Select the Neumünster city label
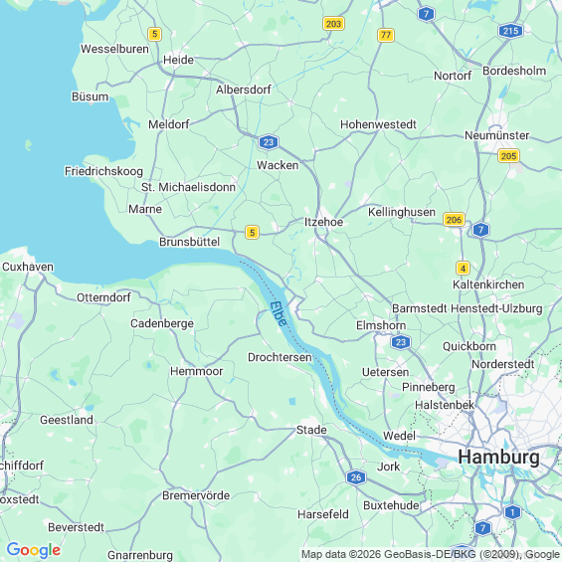This screenshot has height=562, width=562. [496, 135]
